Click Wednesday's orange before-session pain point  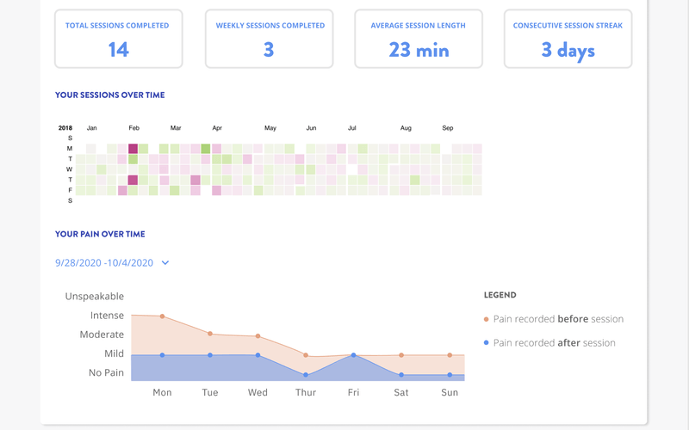(258, 336)
